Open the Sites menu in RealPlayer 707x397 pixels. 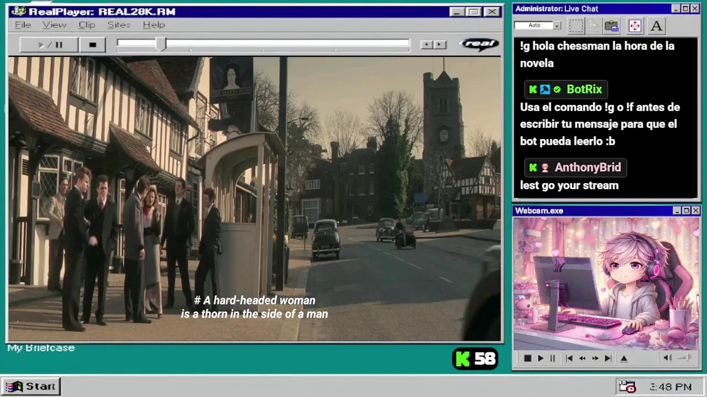[119, 25]
